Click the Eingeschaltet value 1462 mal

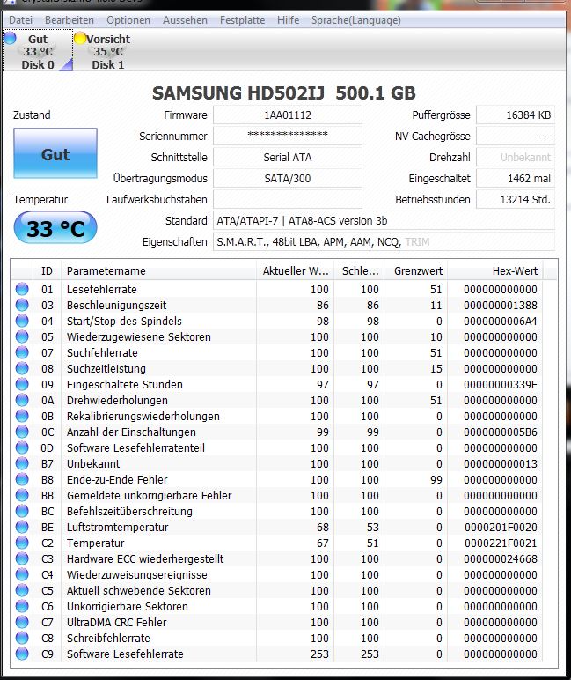pos(515,178)
